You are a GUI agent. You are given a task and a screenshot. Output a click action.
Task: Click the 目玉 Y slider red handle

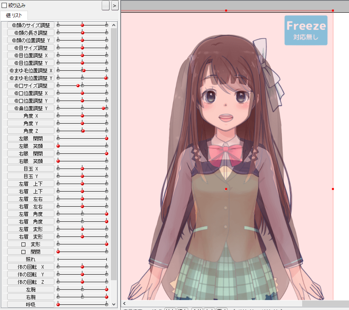(82, 176)
